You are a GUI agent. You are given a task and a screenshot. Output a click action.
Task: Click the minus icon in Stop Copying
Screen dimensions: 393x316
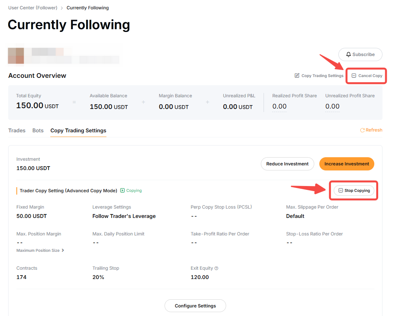pos(341,191)
